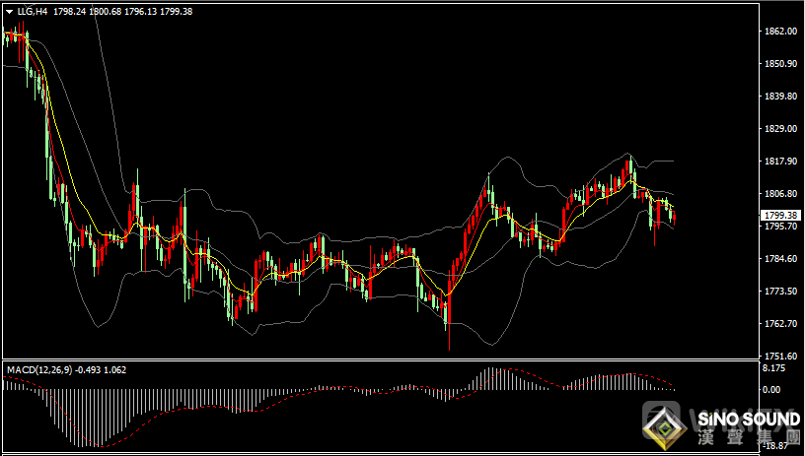Click the 1862.00 label on price axis

pos(780,32)
